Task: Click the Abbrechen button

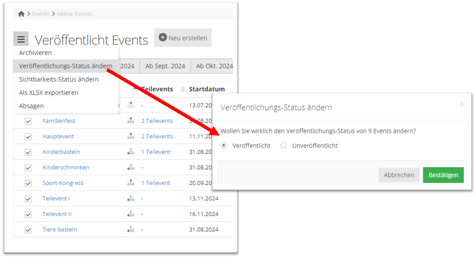Action: click(399, 175)
